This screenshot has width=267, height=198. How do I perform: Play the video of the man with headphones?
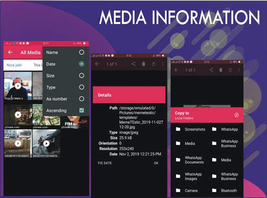tap(18, 86)
